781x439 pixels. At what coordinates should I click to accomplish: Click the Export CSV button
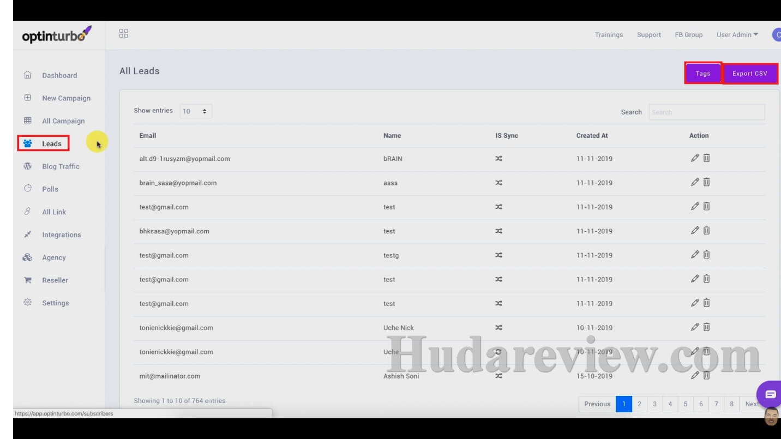click(x=750, y=73)
